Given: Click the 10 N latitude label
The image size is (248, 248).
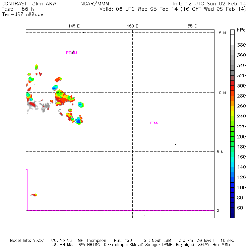Looking at the screenshot, I should tap(221, 93).
